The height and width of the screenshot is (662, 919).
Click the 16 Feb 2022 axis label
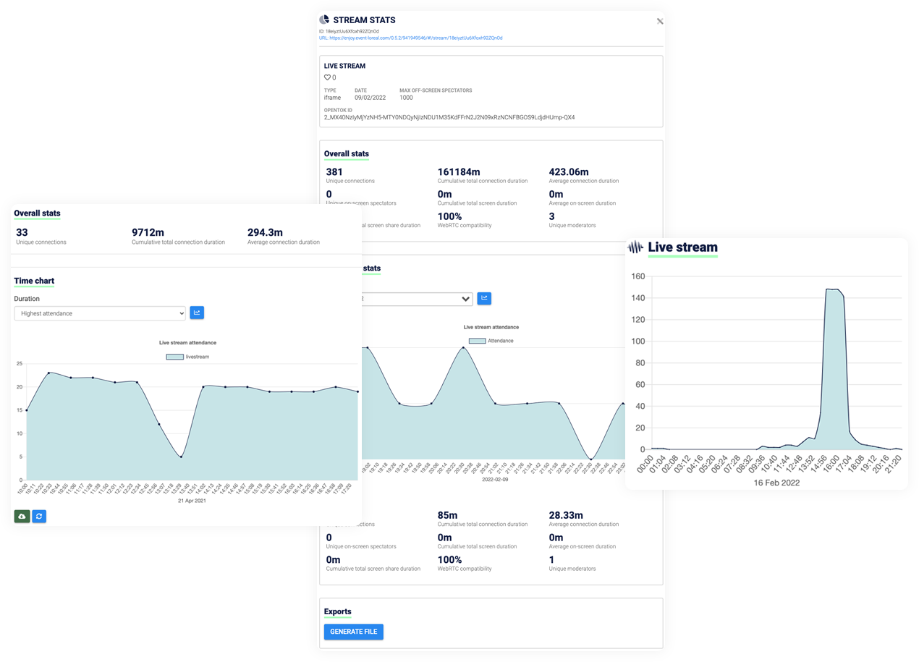(x=776, y=483)
